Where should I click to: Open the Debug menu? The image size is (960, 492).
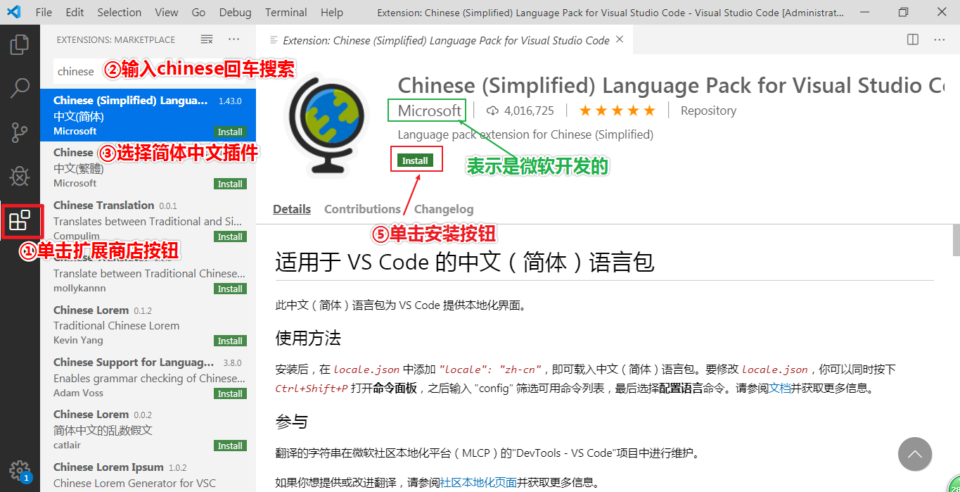click(x=235, y=12)
